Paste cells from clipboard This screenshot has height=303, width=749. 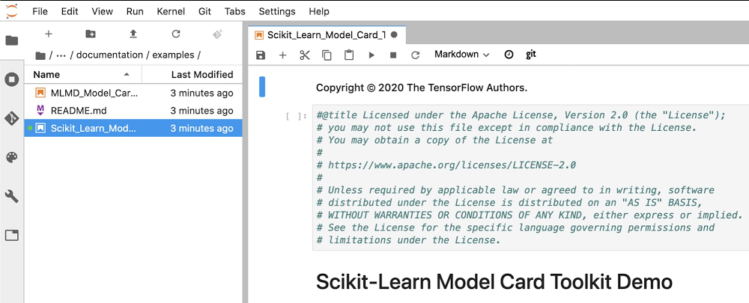(x=349, y=55)
